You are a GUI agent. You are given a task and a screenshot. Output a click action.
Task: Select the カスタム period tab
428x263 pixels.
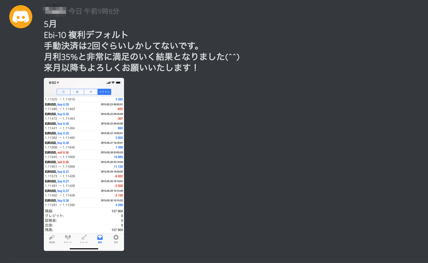point(104,92)
